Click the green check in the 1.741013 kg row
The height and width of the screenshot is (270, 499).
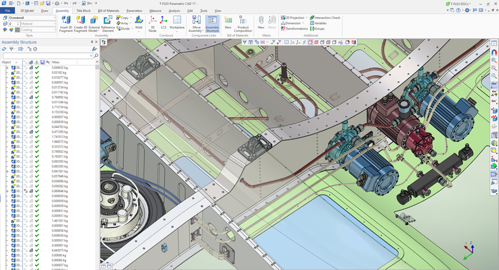click(x=37, y=137)
